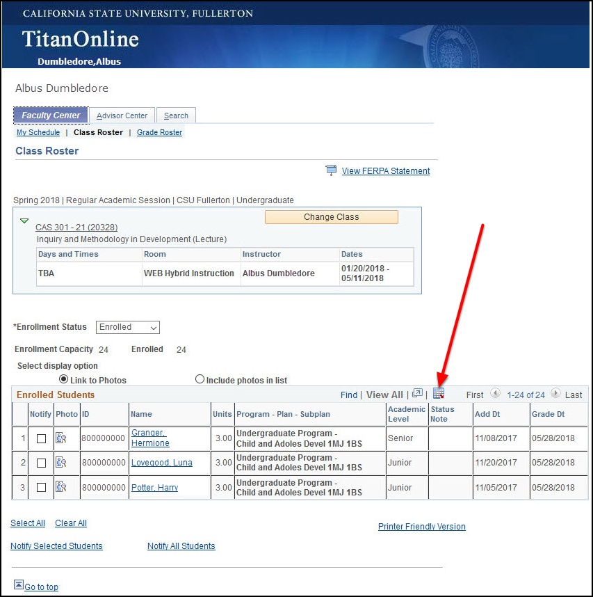Click Go to top link
The height and width of the screenshot is (597, 593).
point(41,587)
